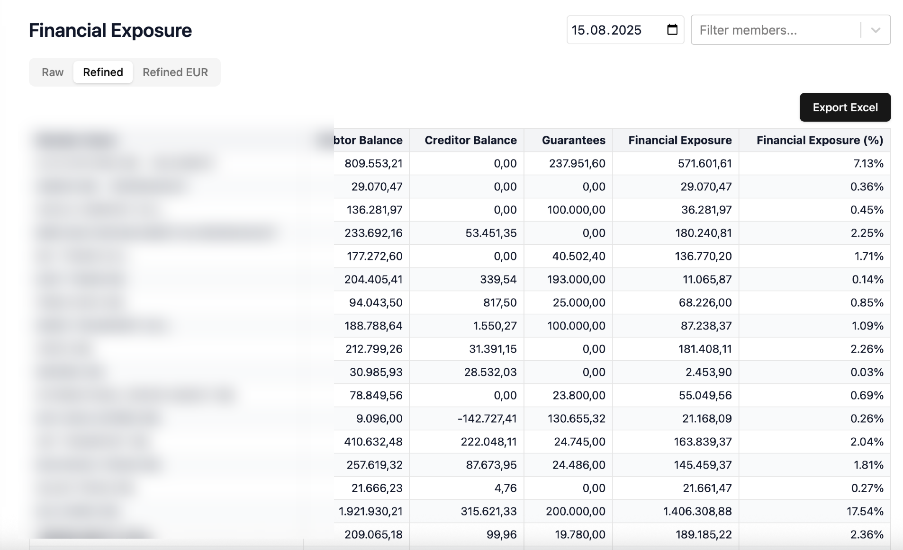Switch to the Raw tab
Screen dimensions: 903x550
coord(52,72)
